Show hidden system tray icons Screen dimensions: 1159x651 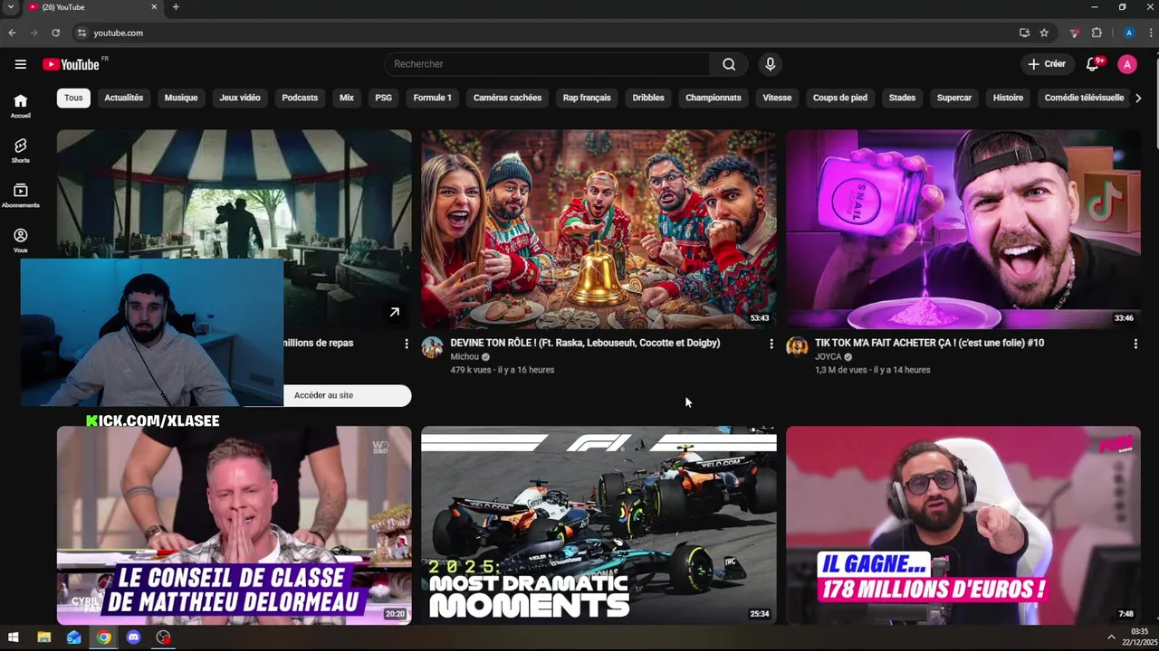pos(1111,637)
